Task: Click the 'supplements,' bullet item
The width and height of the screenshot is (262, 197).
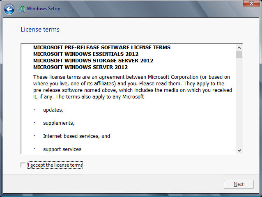Action: [x=59, y=123]
